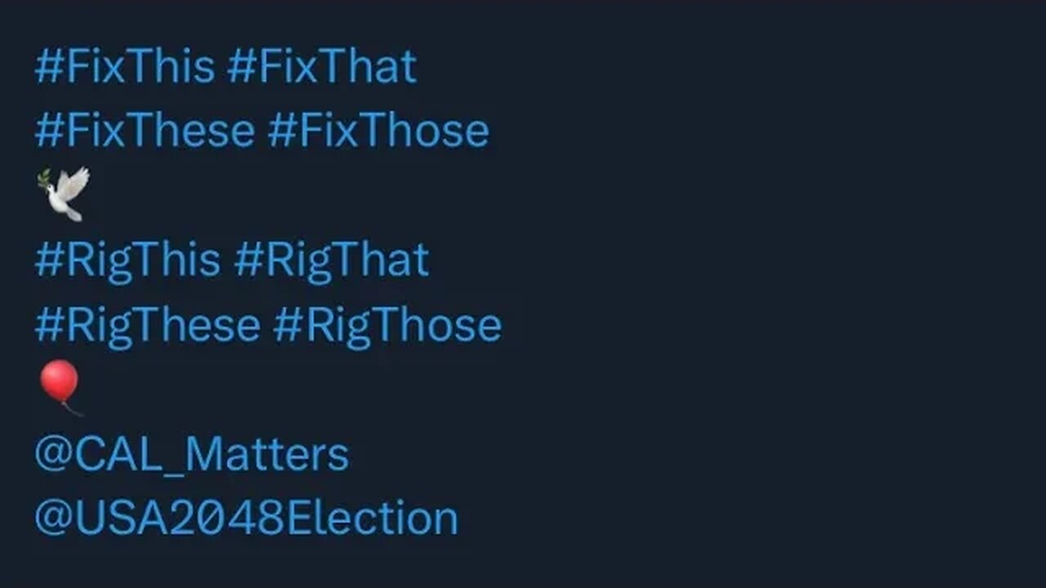Select the #FixThese hashtag link

pyautogui.click(x=145, y=131)
